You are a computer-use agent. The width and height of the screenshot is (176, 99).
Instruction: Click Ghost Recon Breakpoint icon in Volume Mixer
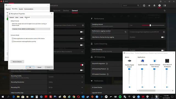click(x=167, y=61)
